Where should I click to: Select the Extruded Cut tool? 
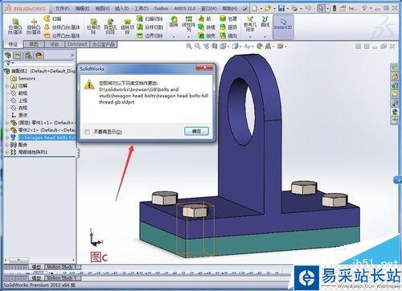coord(93,27)
